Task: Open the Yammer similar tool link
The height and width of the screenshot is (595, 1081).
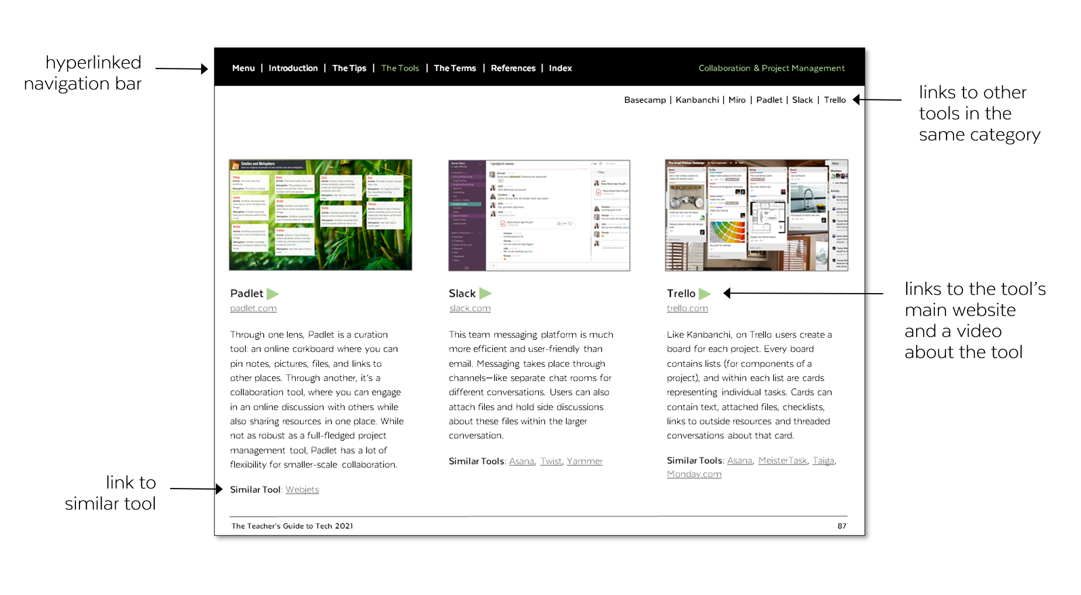Action: click(x=584, y=461)
